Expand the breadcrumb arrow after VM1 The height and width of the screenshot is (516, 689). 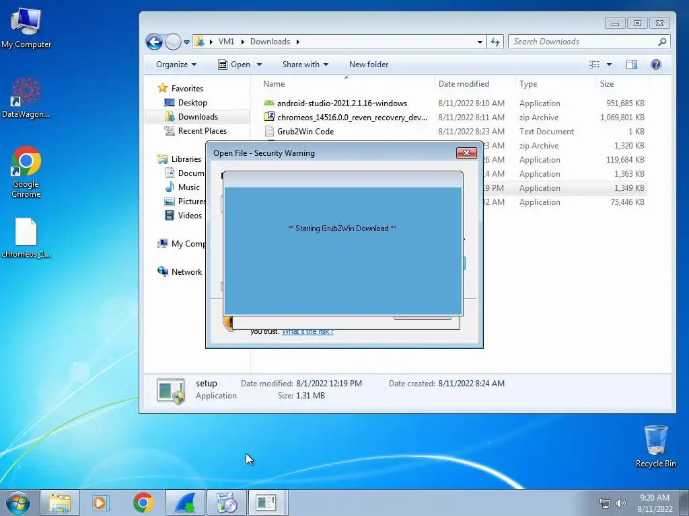242,42
